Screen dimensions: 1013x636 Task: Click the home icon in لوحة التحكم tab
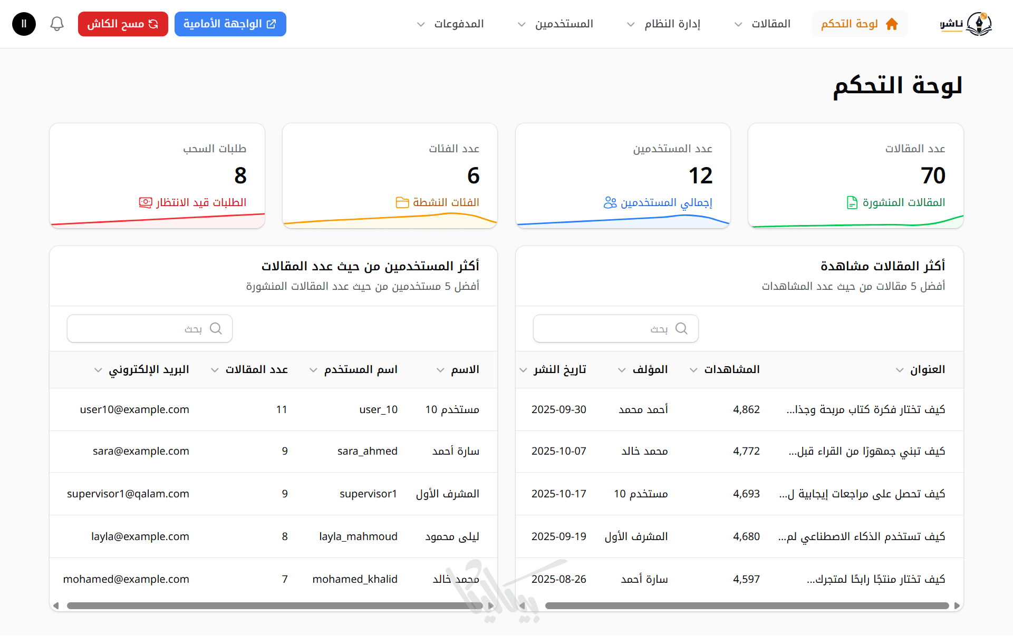click(x=892, y=24)
